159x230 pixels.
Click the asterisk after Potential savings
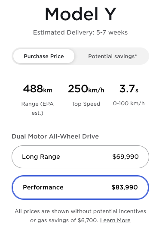point(136,55)
